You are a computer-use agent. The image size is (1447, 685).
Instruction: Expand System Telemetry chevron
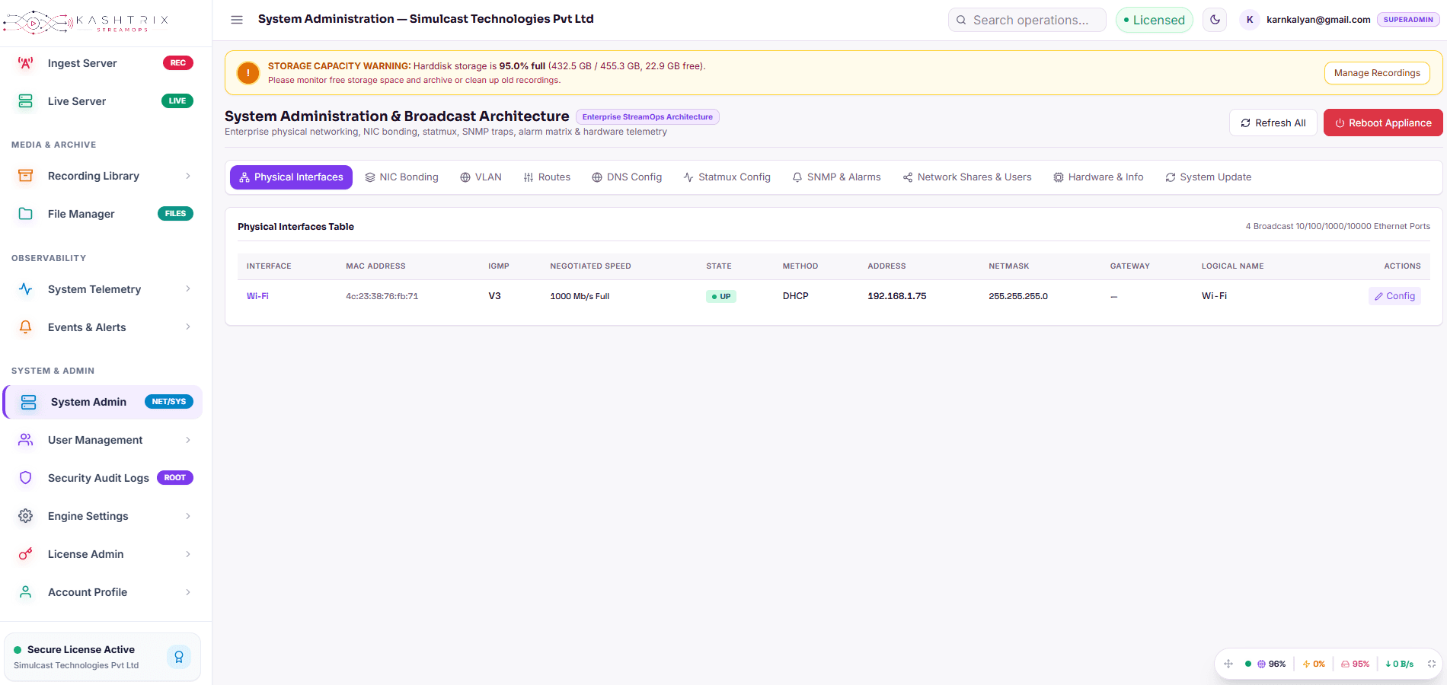pyautogui.click(x=188, y=289)
